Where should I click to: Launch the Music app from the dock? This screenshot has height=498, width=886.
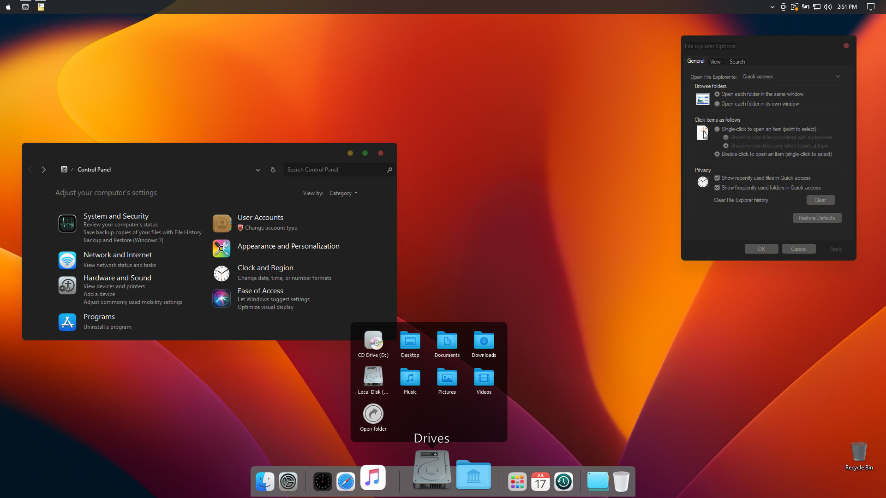point(373,478)
